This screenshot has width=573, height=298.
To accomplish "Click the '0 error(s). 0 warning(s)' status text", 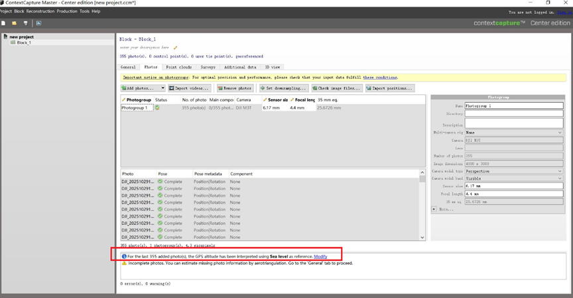I will pos(145,284).
